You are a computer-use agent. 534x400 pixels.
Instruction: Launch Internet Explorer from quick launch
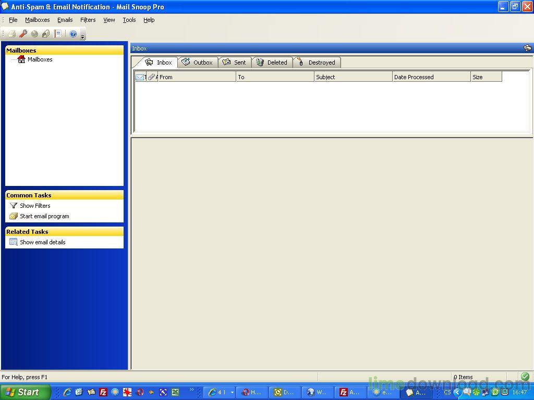tap(67, 392)
